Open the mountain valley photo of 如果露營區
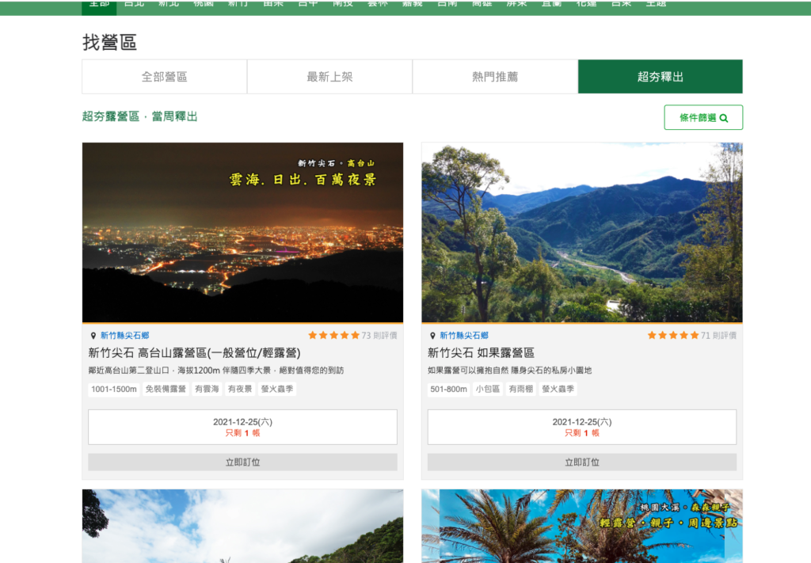 tap(581, 233)
